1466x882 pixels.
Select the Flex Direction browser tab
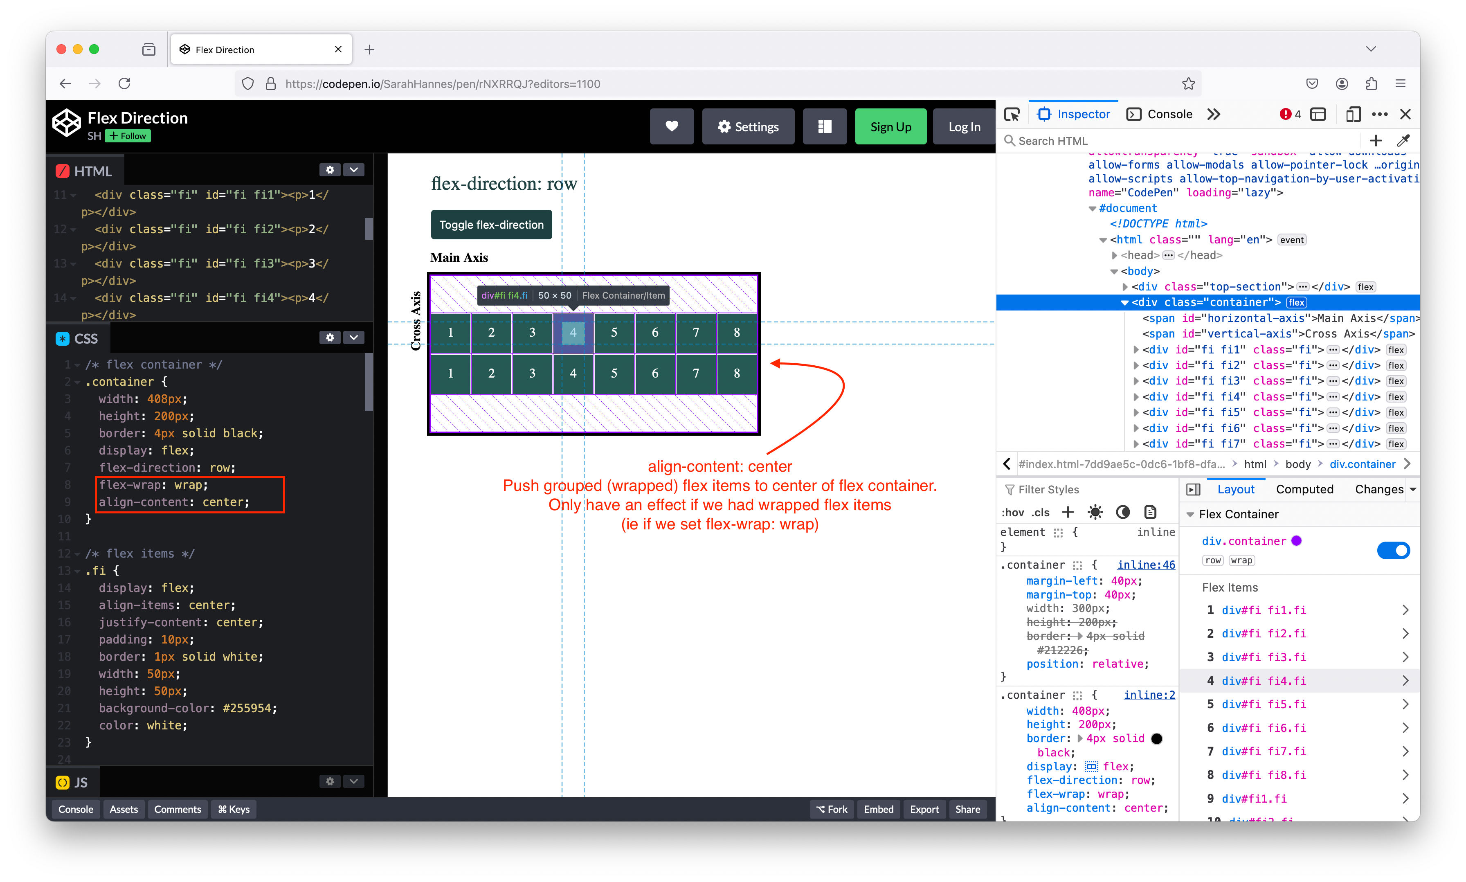click(261, 49)
